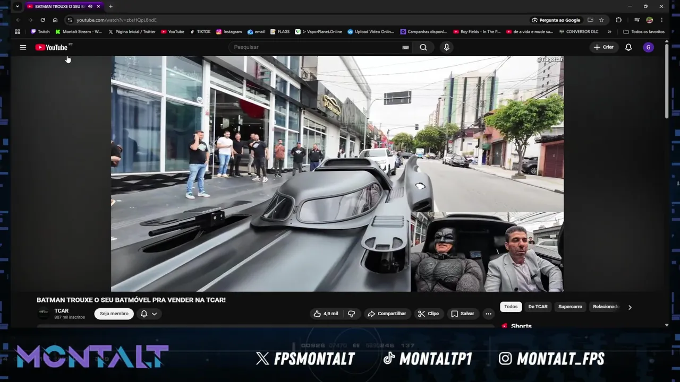The width and height of the screenshot is (680, 382).
Task: Open Chrome three-dot menu
Action: pos(661,20)
